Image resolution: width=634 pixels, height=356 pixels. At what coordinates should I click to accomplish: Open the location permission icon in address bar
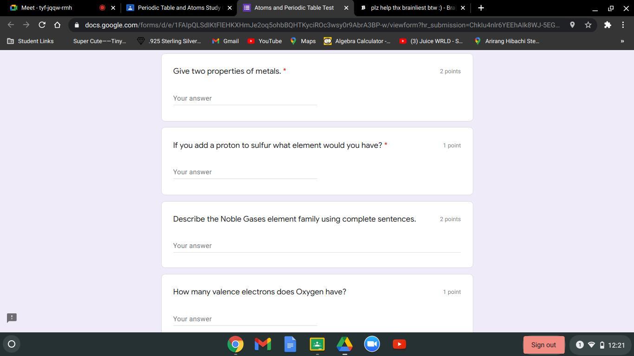point(572,25)
